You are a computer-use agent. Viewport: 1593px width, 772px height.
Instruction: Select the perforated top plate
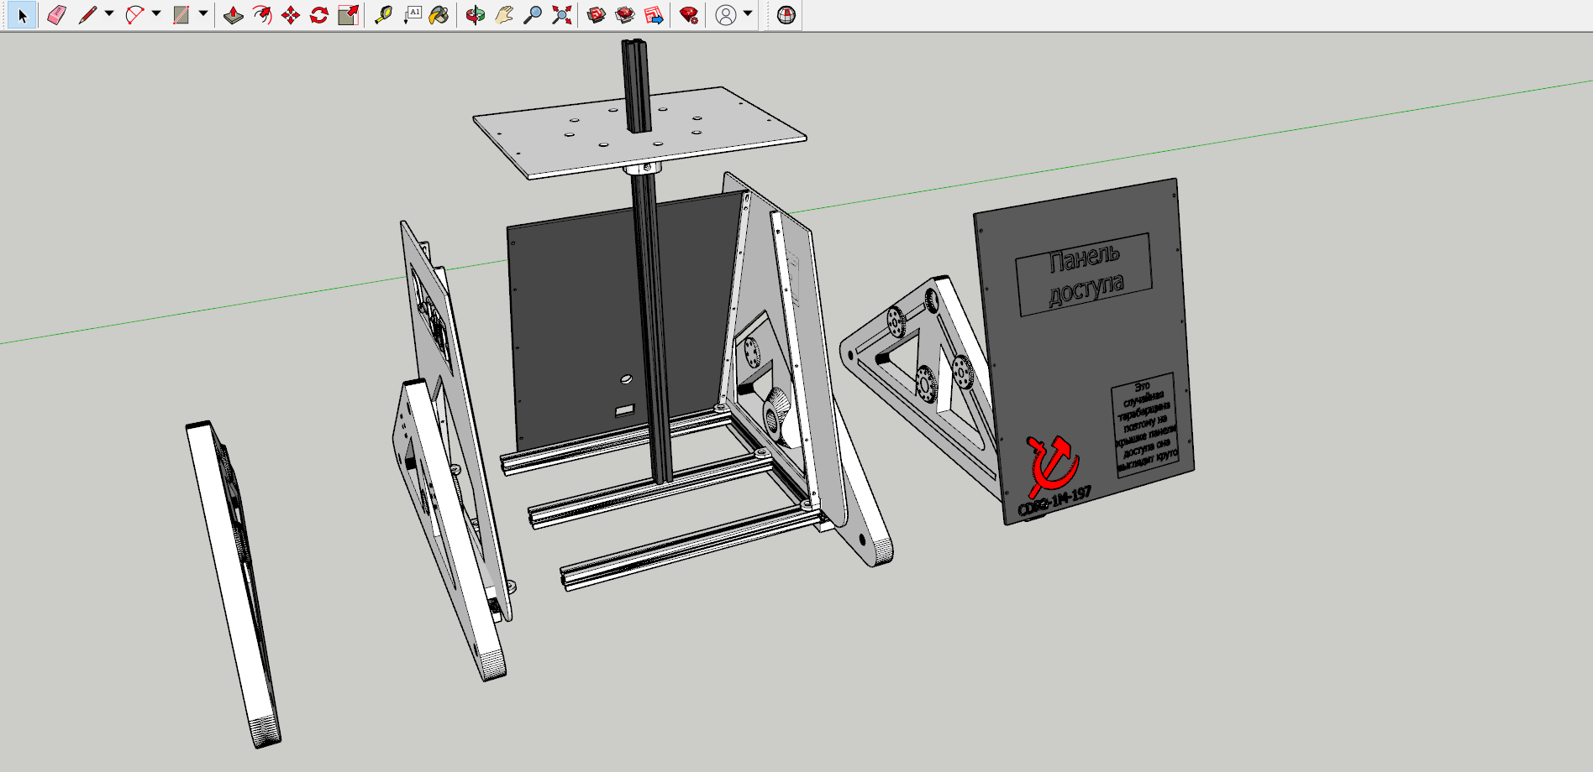(x=639, y=132)
